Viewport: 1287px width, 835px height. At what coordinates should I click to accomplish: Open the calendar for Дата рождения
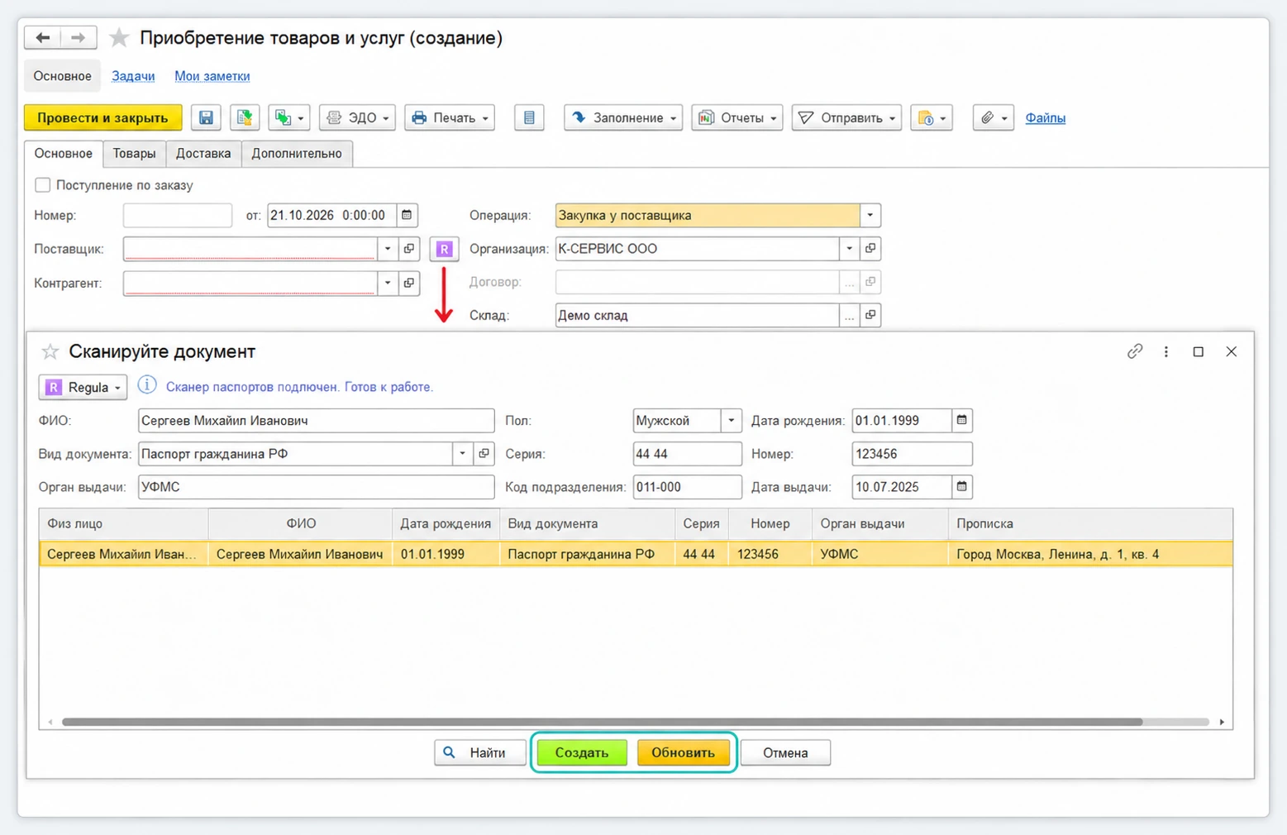point(961,420)
